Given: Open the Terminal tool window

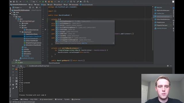Looking at the screenshot, I should tap(58, 99).
